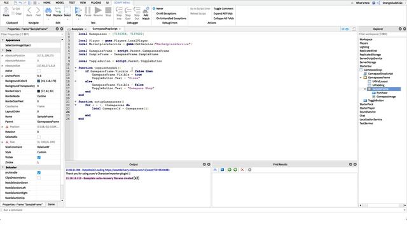Click the Resume test button
This screenshot has width=407, height=229.
98,11
